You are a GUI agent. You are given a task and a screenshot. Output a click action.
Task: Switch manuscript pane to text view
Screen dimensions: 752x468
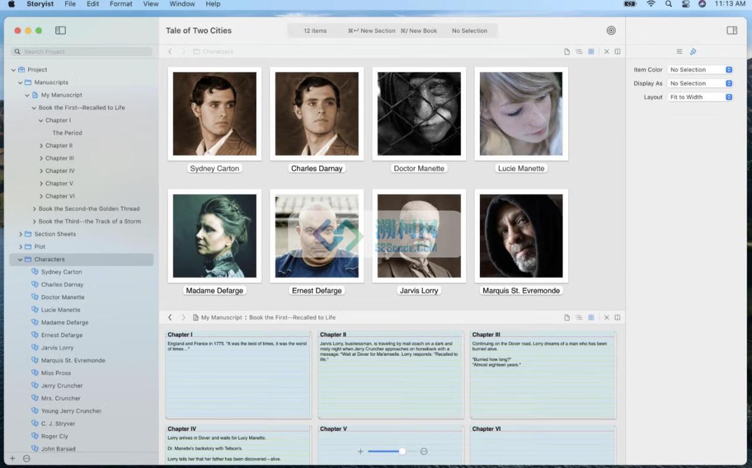click(567, 317)
